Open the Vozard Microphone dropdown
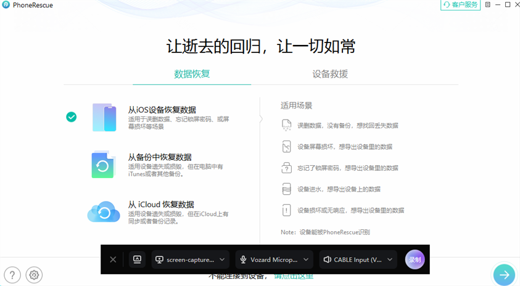Viewport: 520px width, 286px height. [274, 259]
